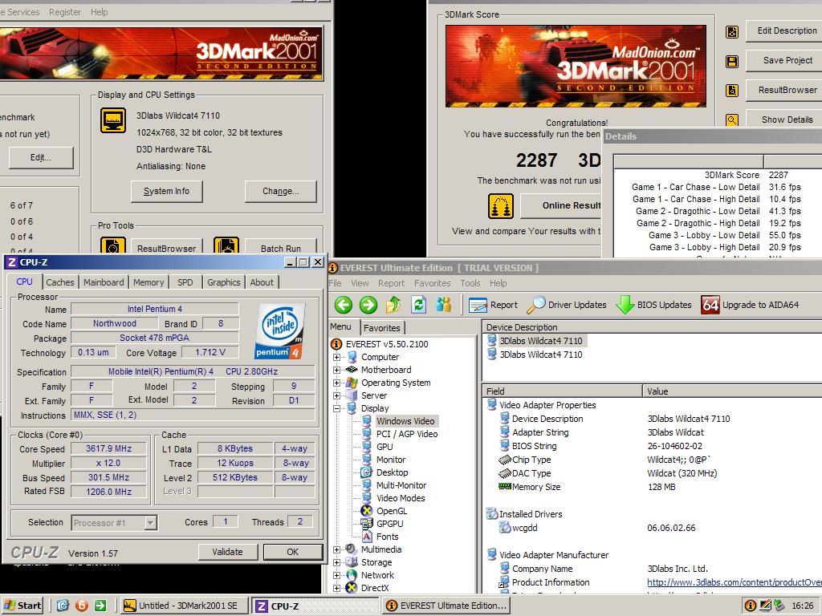Screen dimensions: 822x616
Task: Click Upgrade to AIDA64 toolbar item
Action: (751, 305)
